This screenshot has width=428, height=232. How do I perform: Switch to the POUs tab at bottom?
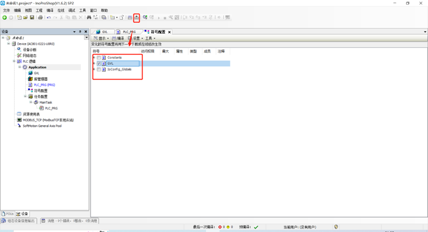(x=7, y=214)
